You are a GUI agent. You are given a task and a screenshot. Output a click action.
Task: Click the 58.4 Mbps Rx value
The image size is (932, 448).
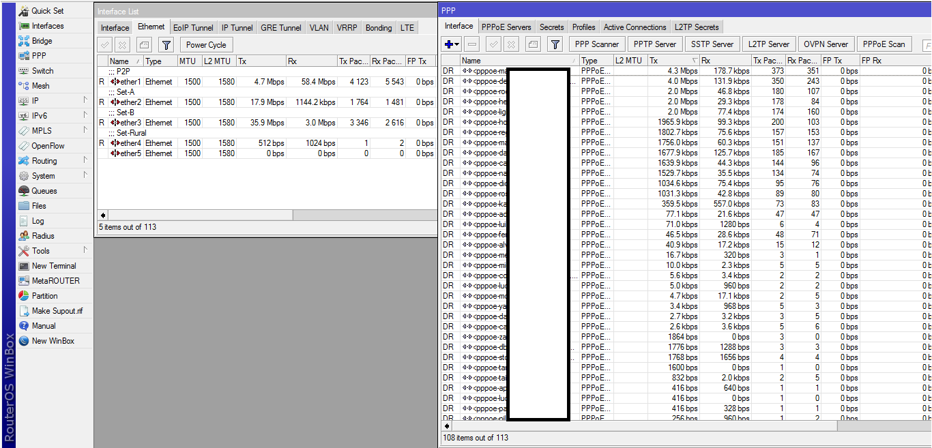[318, 82]
